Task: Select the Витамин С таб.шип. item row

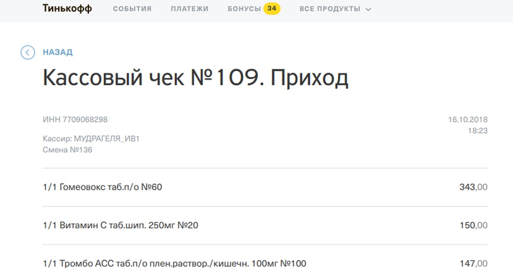Action: [x=121, y=225]
